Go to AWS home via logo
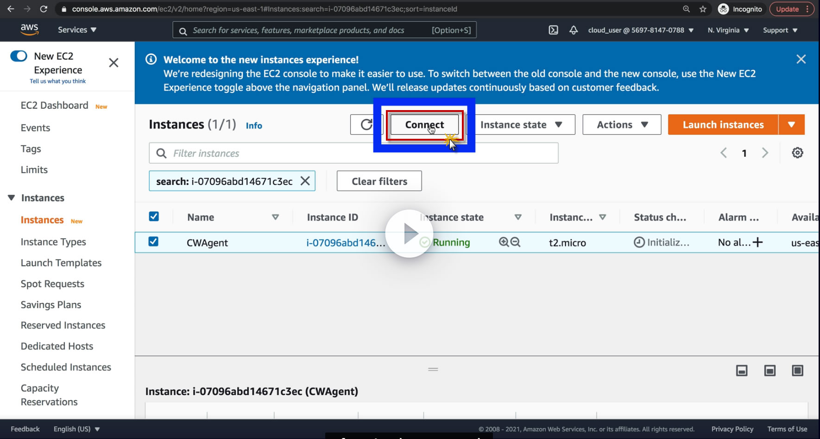The image size is (820, 439). point(29,30)
